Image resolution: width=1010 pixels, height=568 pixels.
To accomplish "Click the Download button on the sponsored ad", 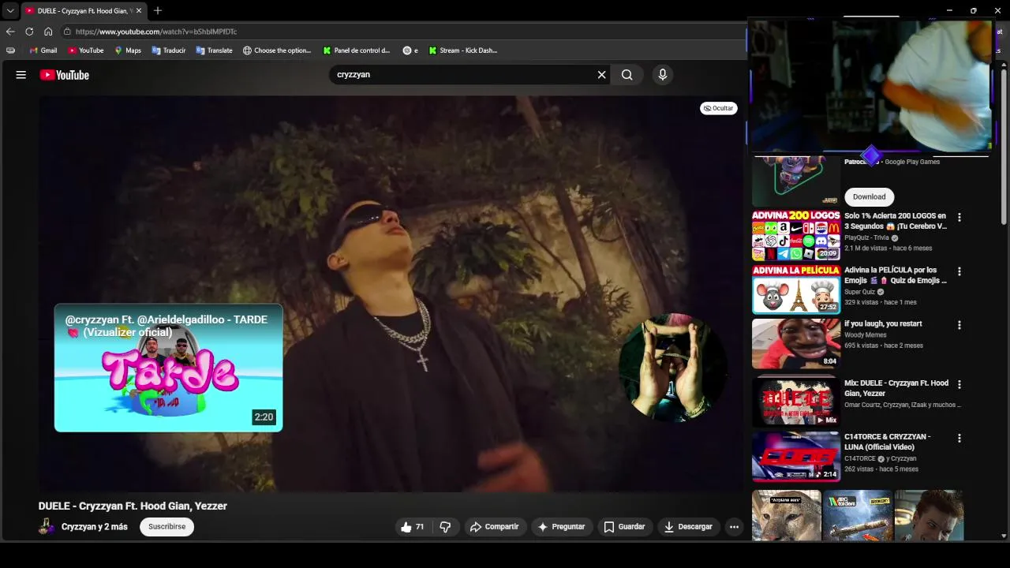I will [x=869, y=197].
